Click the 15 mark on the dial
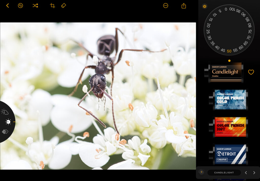 211,20
